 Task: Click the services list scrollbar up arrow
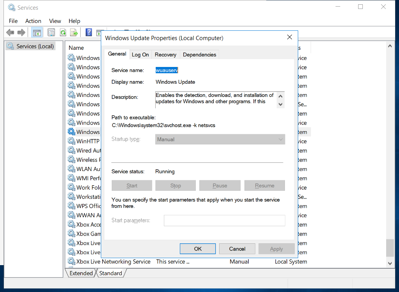click(x=390, y=46)
